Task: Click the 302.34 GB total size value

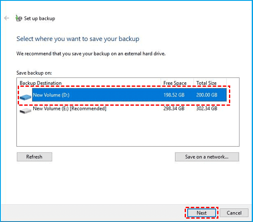Action: click(207, 109)
